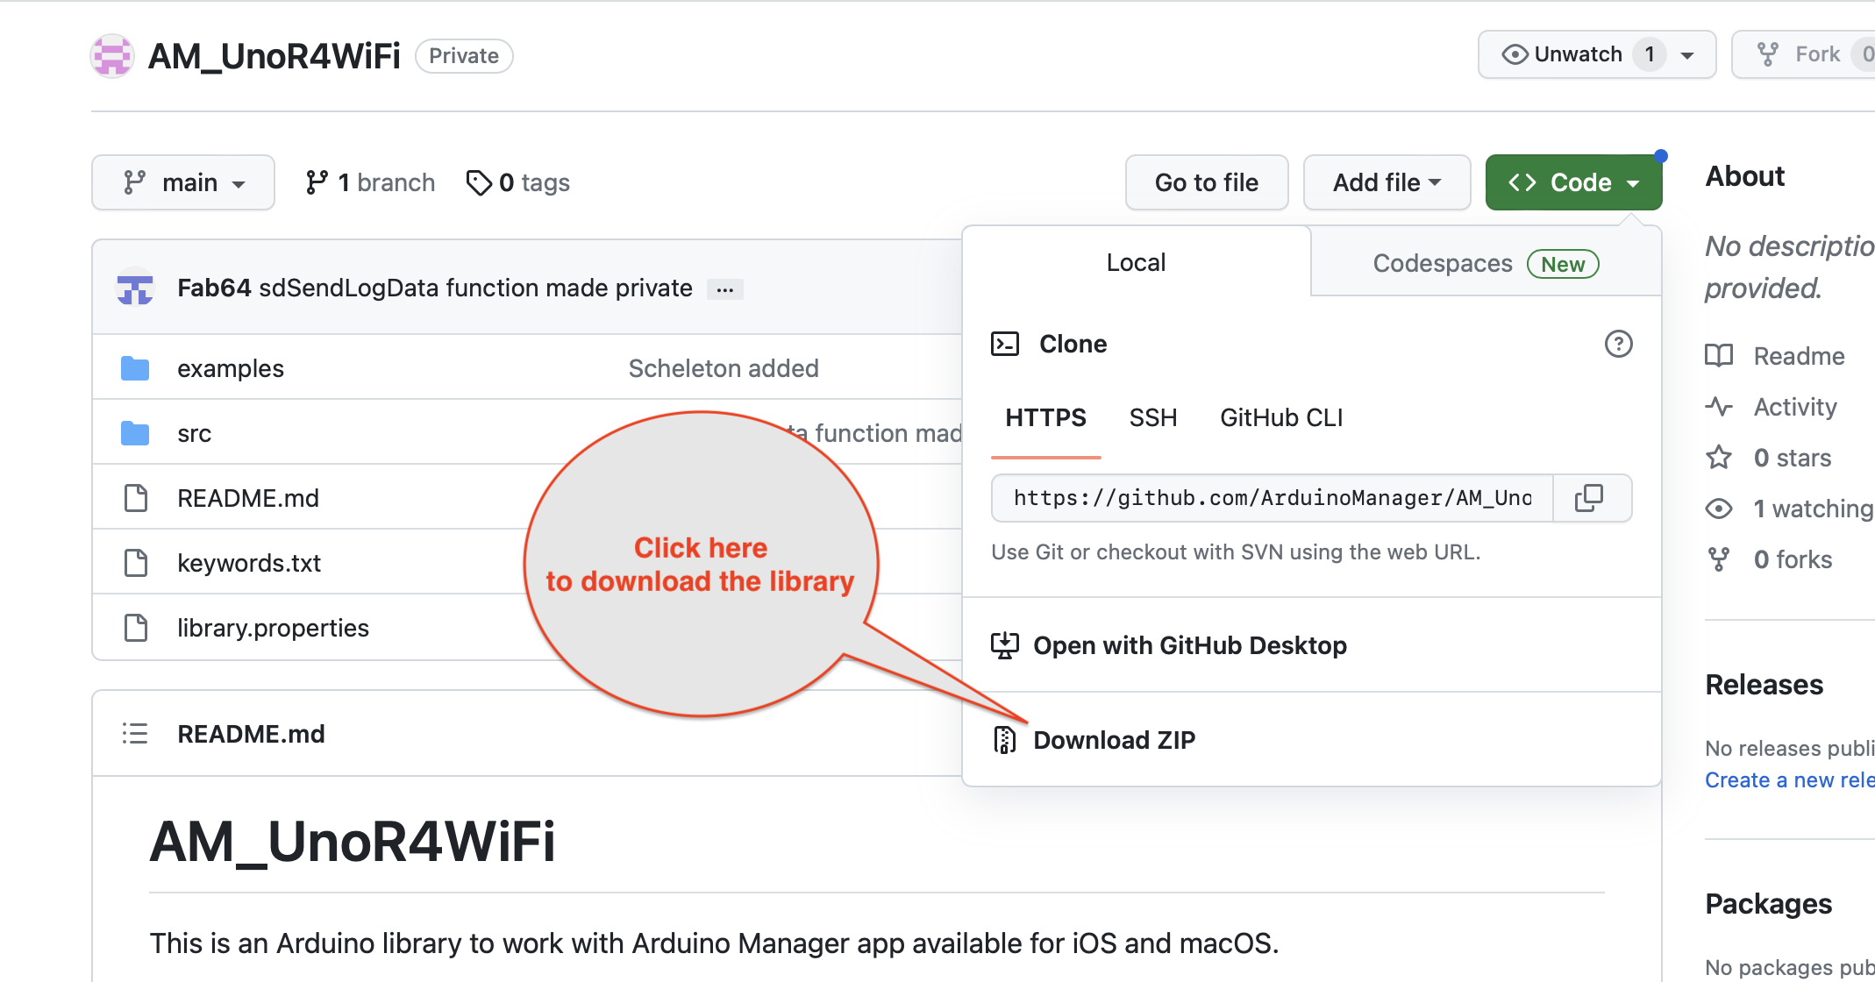Toggle Unwatch on the repository
The height and width of the screenshot is (982, 1875).
pos(1564,54)
